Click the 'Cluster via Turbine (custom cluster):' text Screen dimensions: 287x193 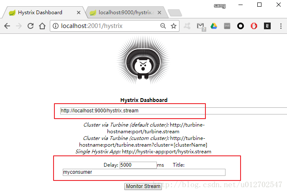point(126,138)
